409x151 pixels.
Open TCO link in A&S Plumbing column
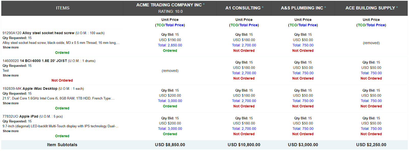[x=293, y=25]
